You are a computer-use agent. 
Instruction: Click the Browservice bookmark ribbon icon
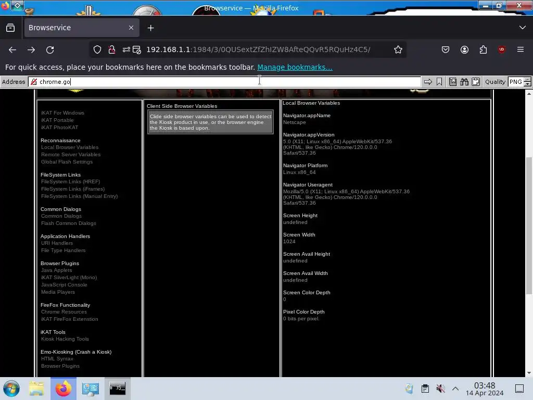point(439,82)
